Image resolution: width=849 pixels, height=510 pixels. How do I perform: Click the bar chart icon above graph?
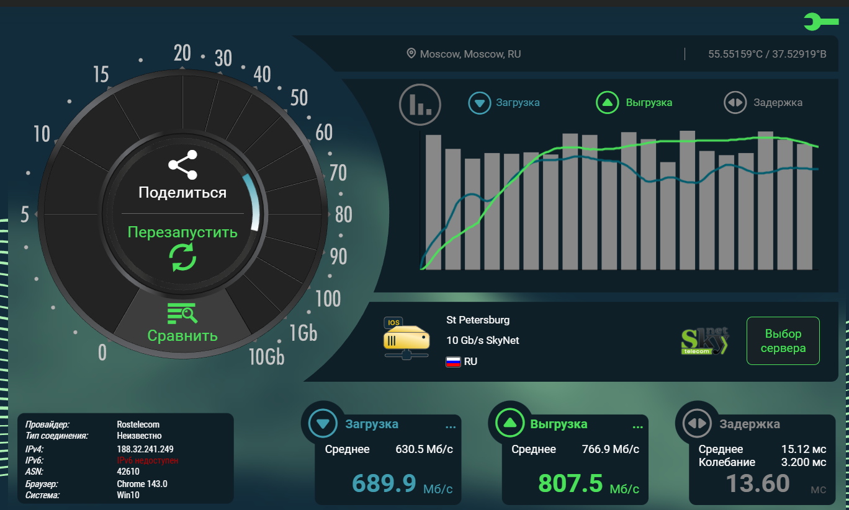(x=420, y=104)
